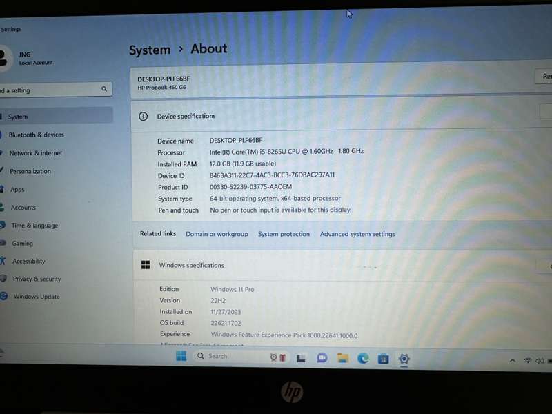Click the Privacy shield icon
This screenshot has height=414, width=552.
click(x=3, y=278)
